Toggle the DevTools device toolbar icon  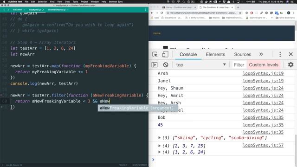(165, 54)
